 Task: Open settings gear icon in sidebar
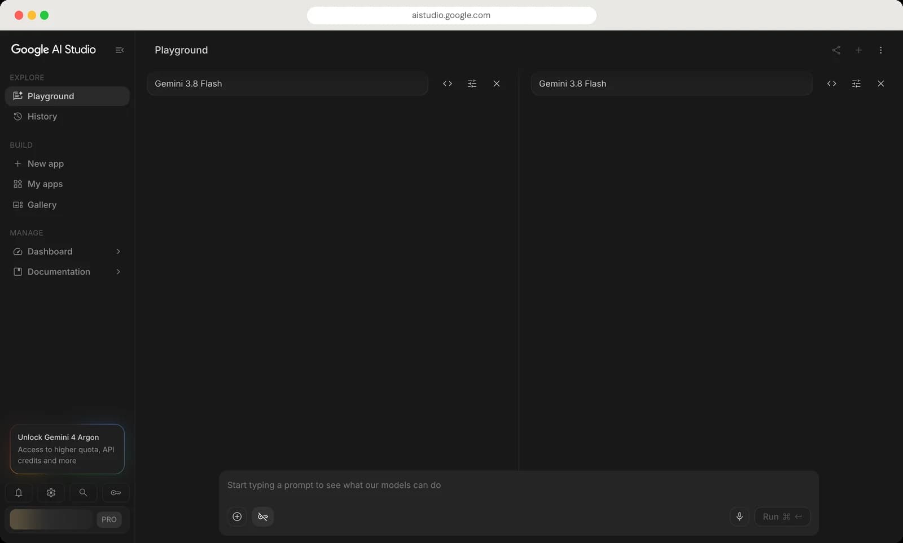point(51,493)
